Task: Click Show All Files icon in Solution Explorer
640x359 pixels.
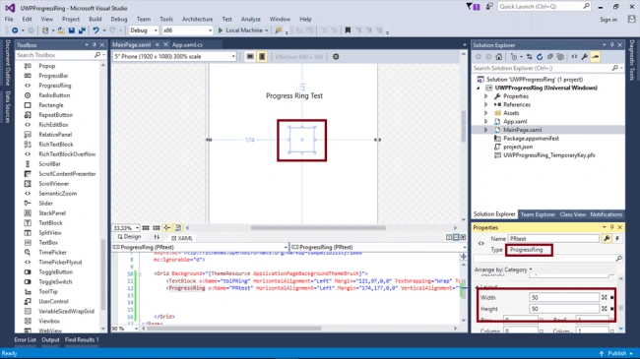Action: click(x=560, y=57)
